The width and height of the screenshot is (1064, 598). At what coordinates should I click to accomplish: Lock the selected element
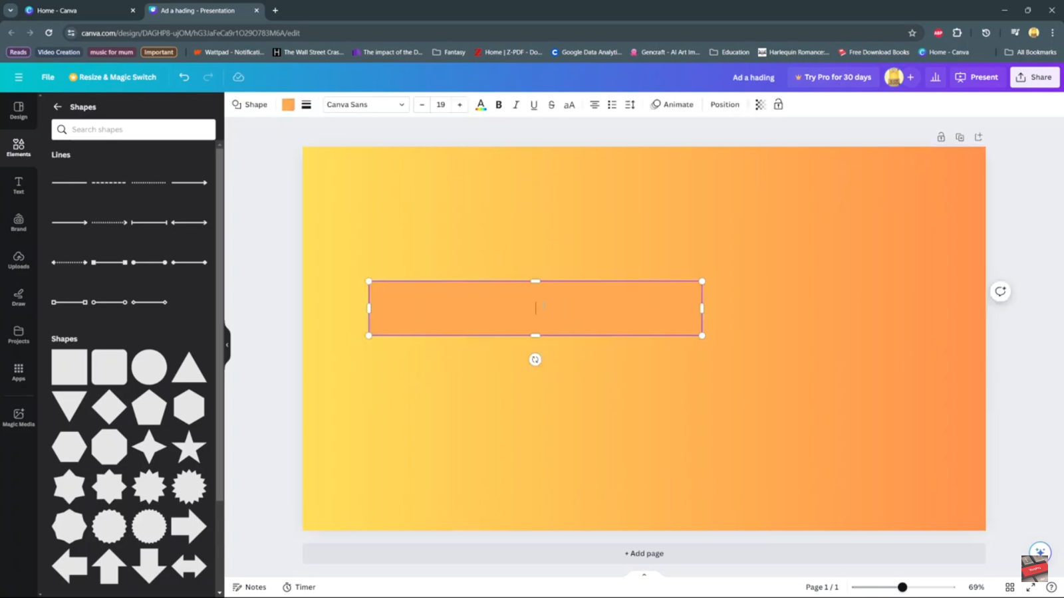coord(778,104)
